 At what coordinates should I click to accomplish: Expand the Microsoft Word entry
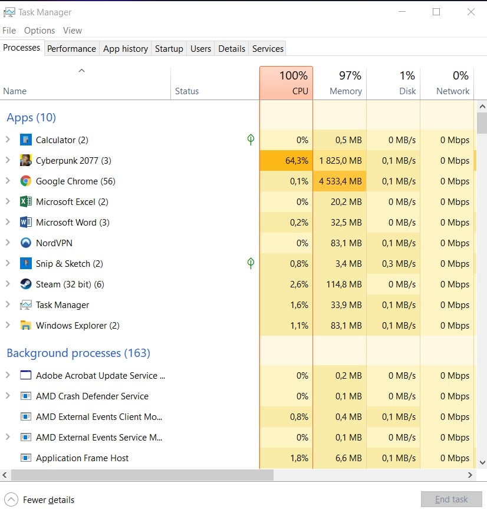8,222
